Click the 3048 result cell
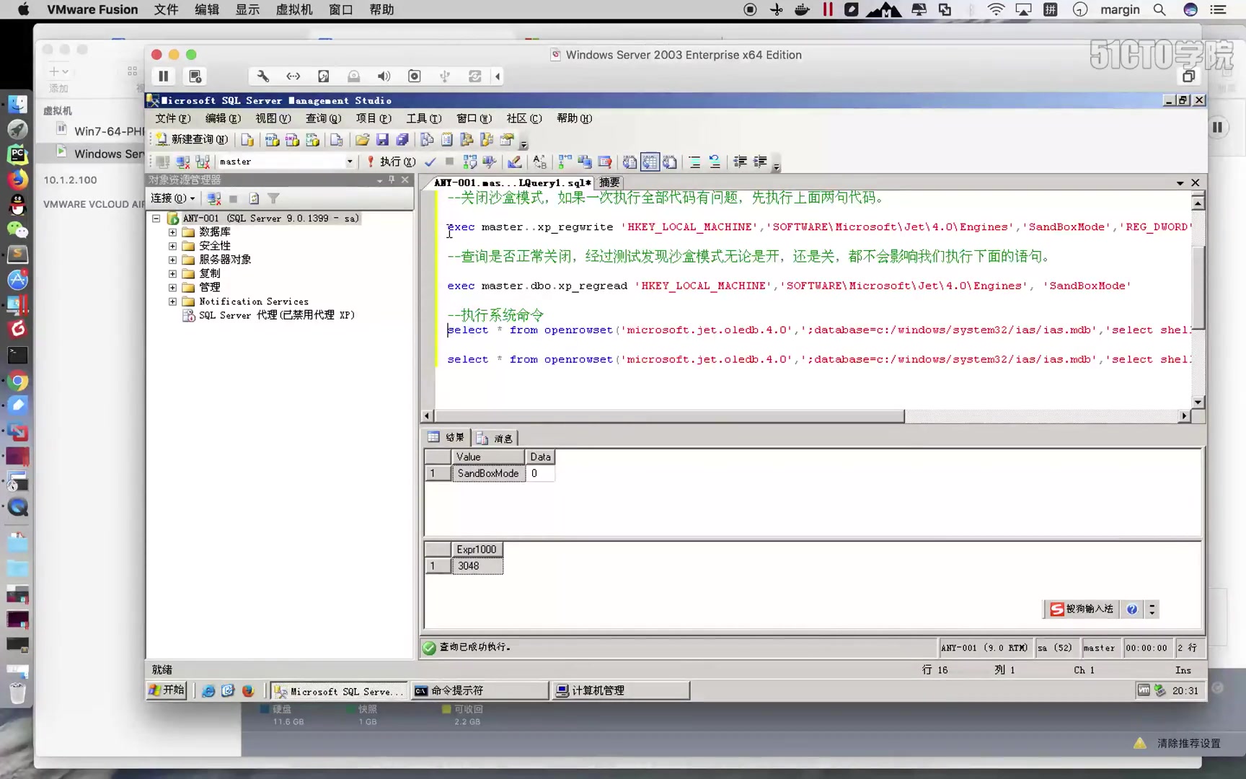This screenshot has width=1246, height=779. click(477, 566)
